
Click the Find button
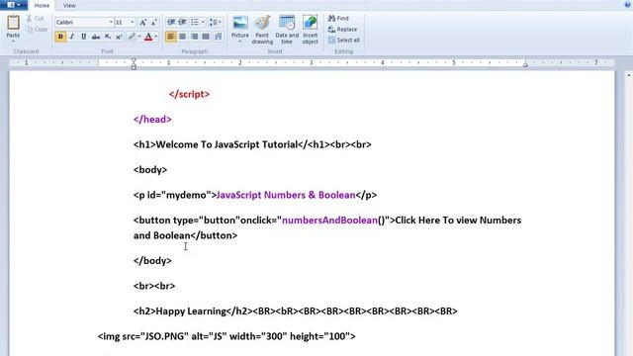338,18
